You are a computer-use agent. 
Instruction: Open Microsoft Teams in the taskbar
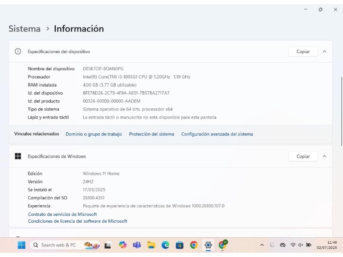(137, 245)
